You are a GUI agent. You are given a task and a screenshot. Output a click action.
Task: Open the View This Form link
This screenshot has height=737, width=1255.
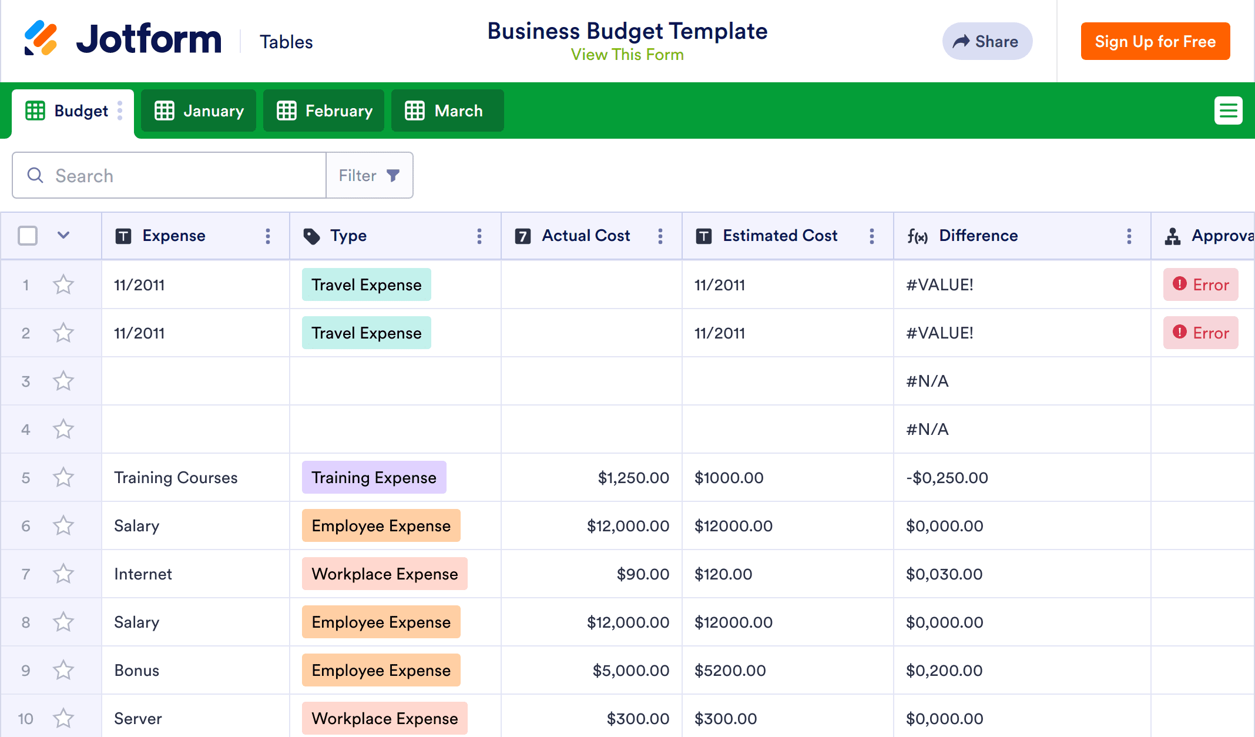click(x=627, y=55)
